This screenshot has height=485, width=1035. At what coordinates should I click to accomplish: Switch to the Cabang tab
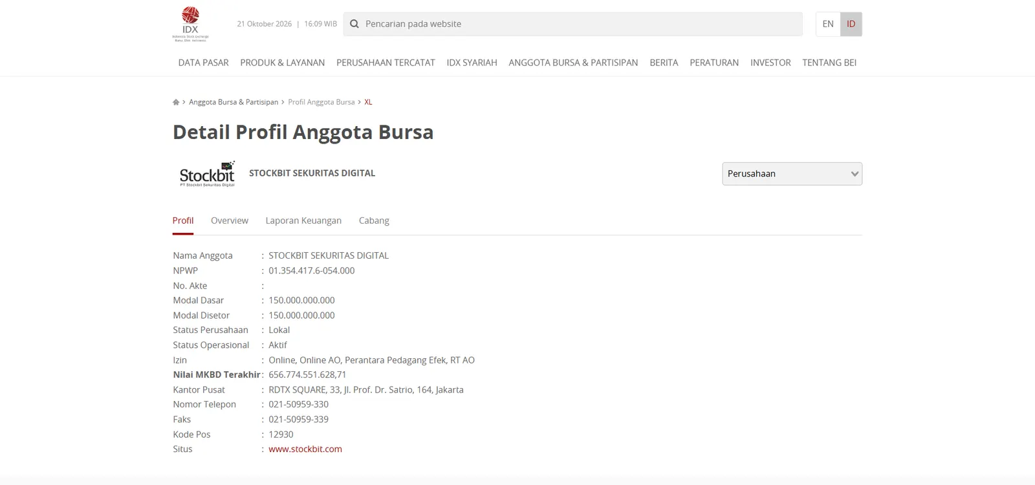pos(374,221)
